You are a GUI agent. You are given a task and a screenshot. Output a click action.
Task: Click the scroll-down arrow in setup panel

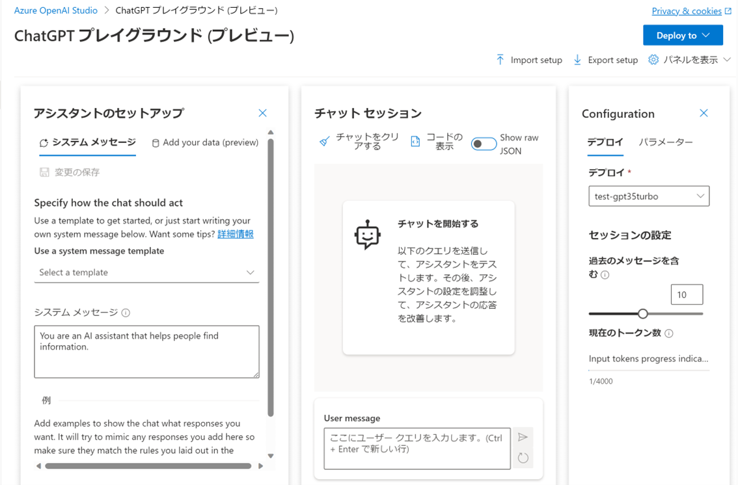[271, 455]
